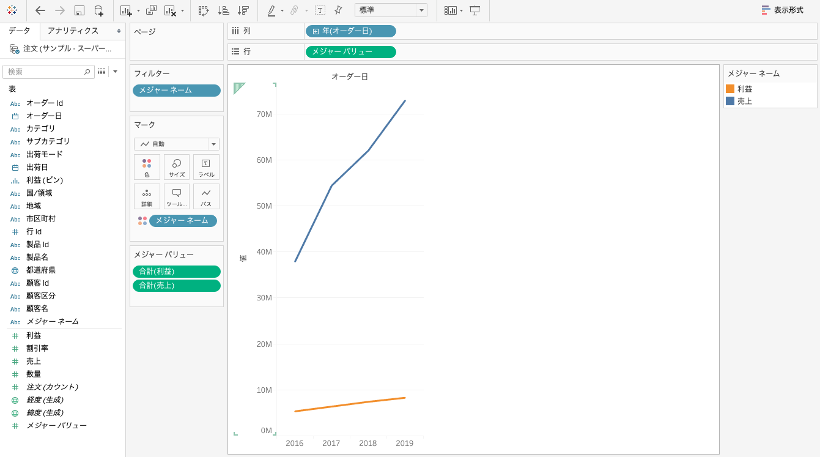Click the メジャー バリュー pill on rows
The width and height of the screenshot is (820, 457).
pos(351,52)
